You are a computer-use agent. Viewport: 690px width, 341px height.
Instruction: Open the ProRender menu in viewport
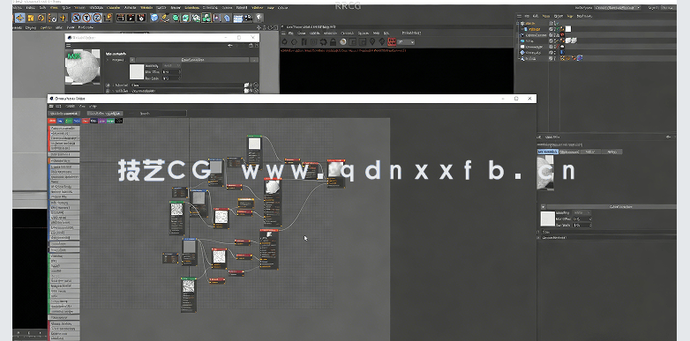86,27
